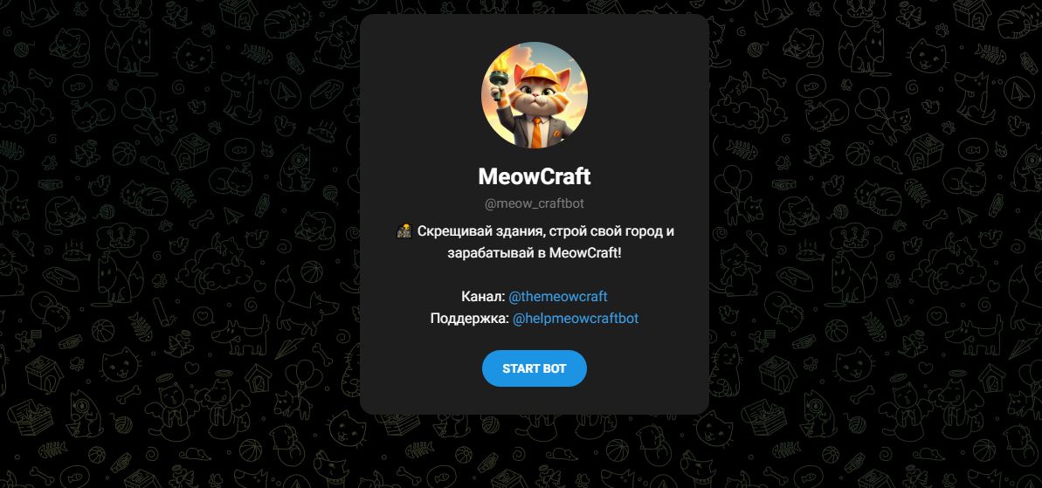Click the word "BOT" on the blue button
1042x488 pixels.
click(554, 368)
